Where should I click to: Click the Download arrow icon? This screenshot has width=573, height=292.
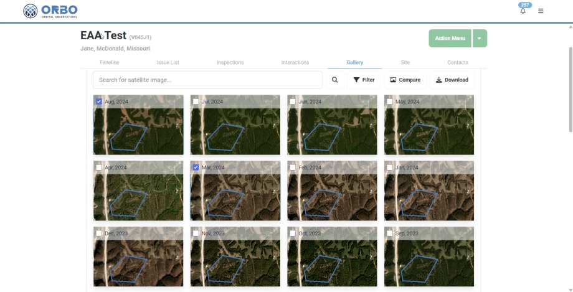(x=439, y=80)
